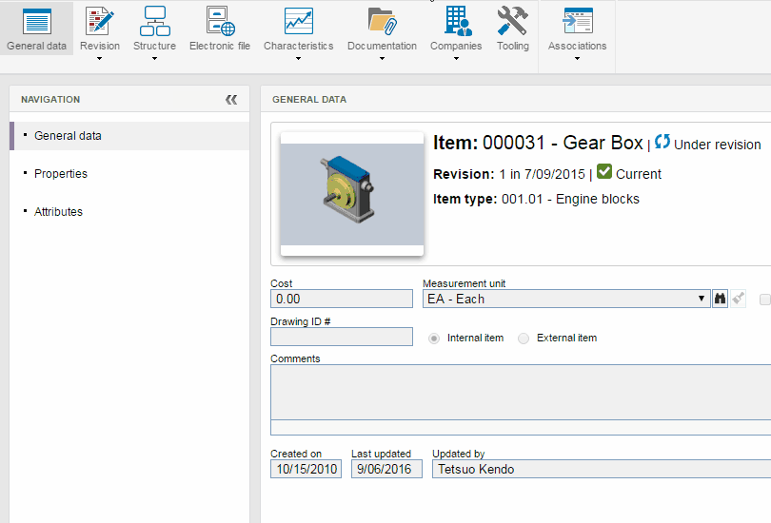Open the Measurement unit combo box

pyautogui.click(x=566, y=299)
